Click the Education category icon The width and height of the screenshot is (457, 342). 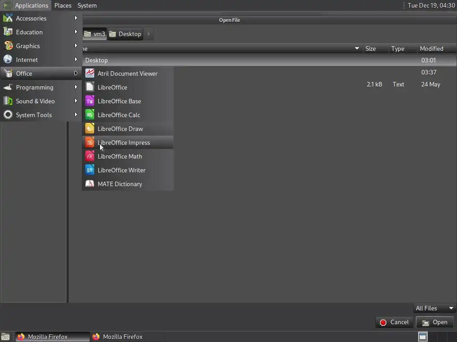click(x=8, y=32)
